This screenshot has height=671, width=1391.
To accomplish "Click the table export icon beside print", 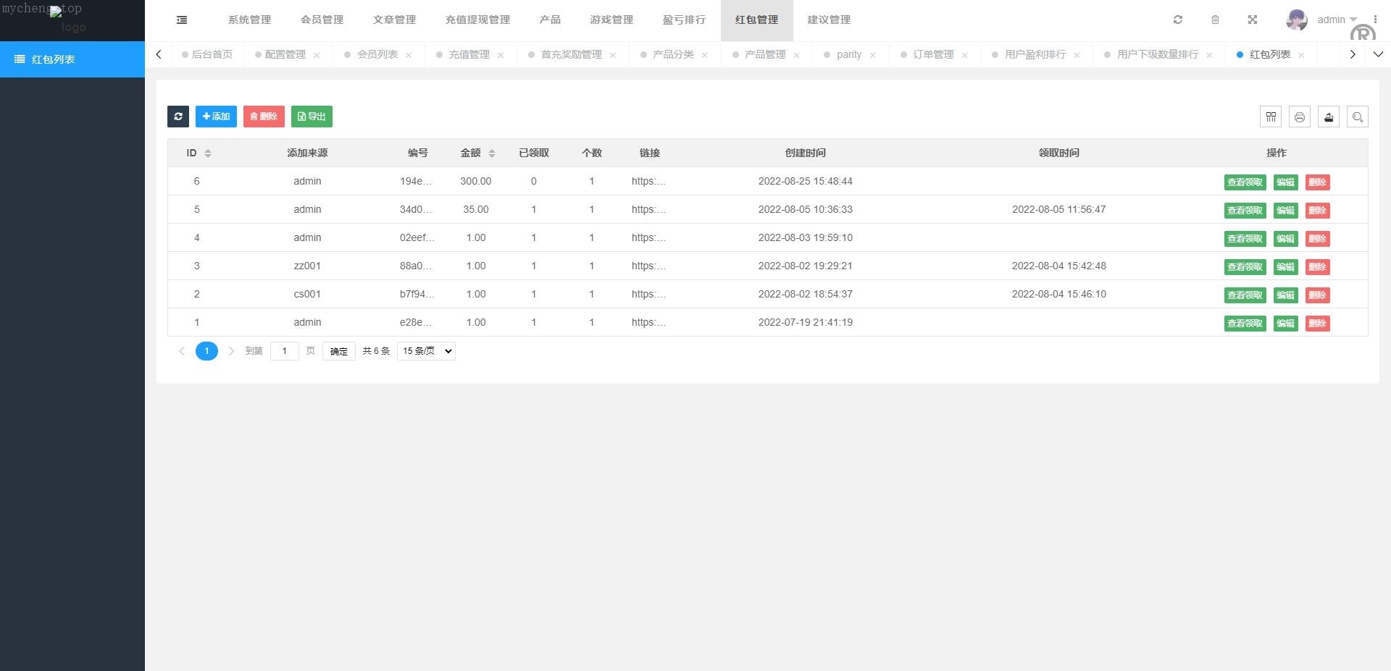I will point(1329,117).
